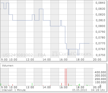This screenshot has height=93, width=108.
Task: Click 14:00 on the price chart time axis
Action: (x=47, y=59)
